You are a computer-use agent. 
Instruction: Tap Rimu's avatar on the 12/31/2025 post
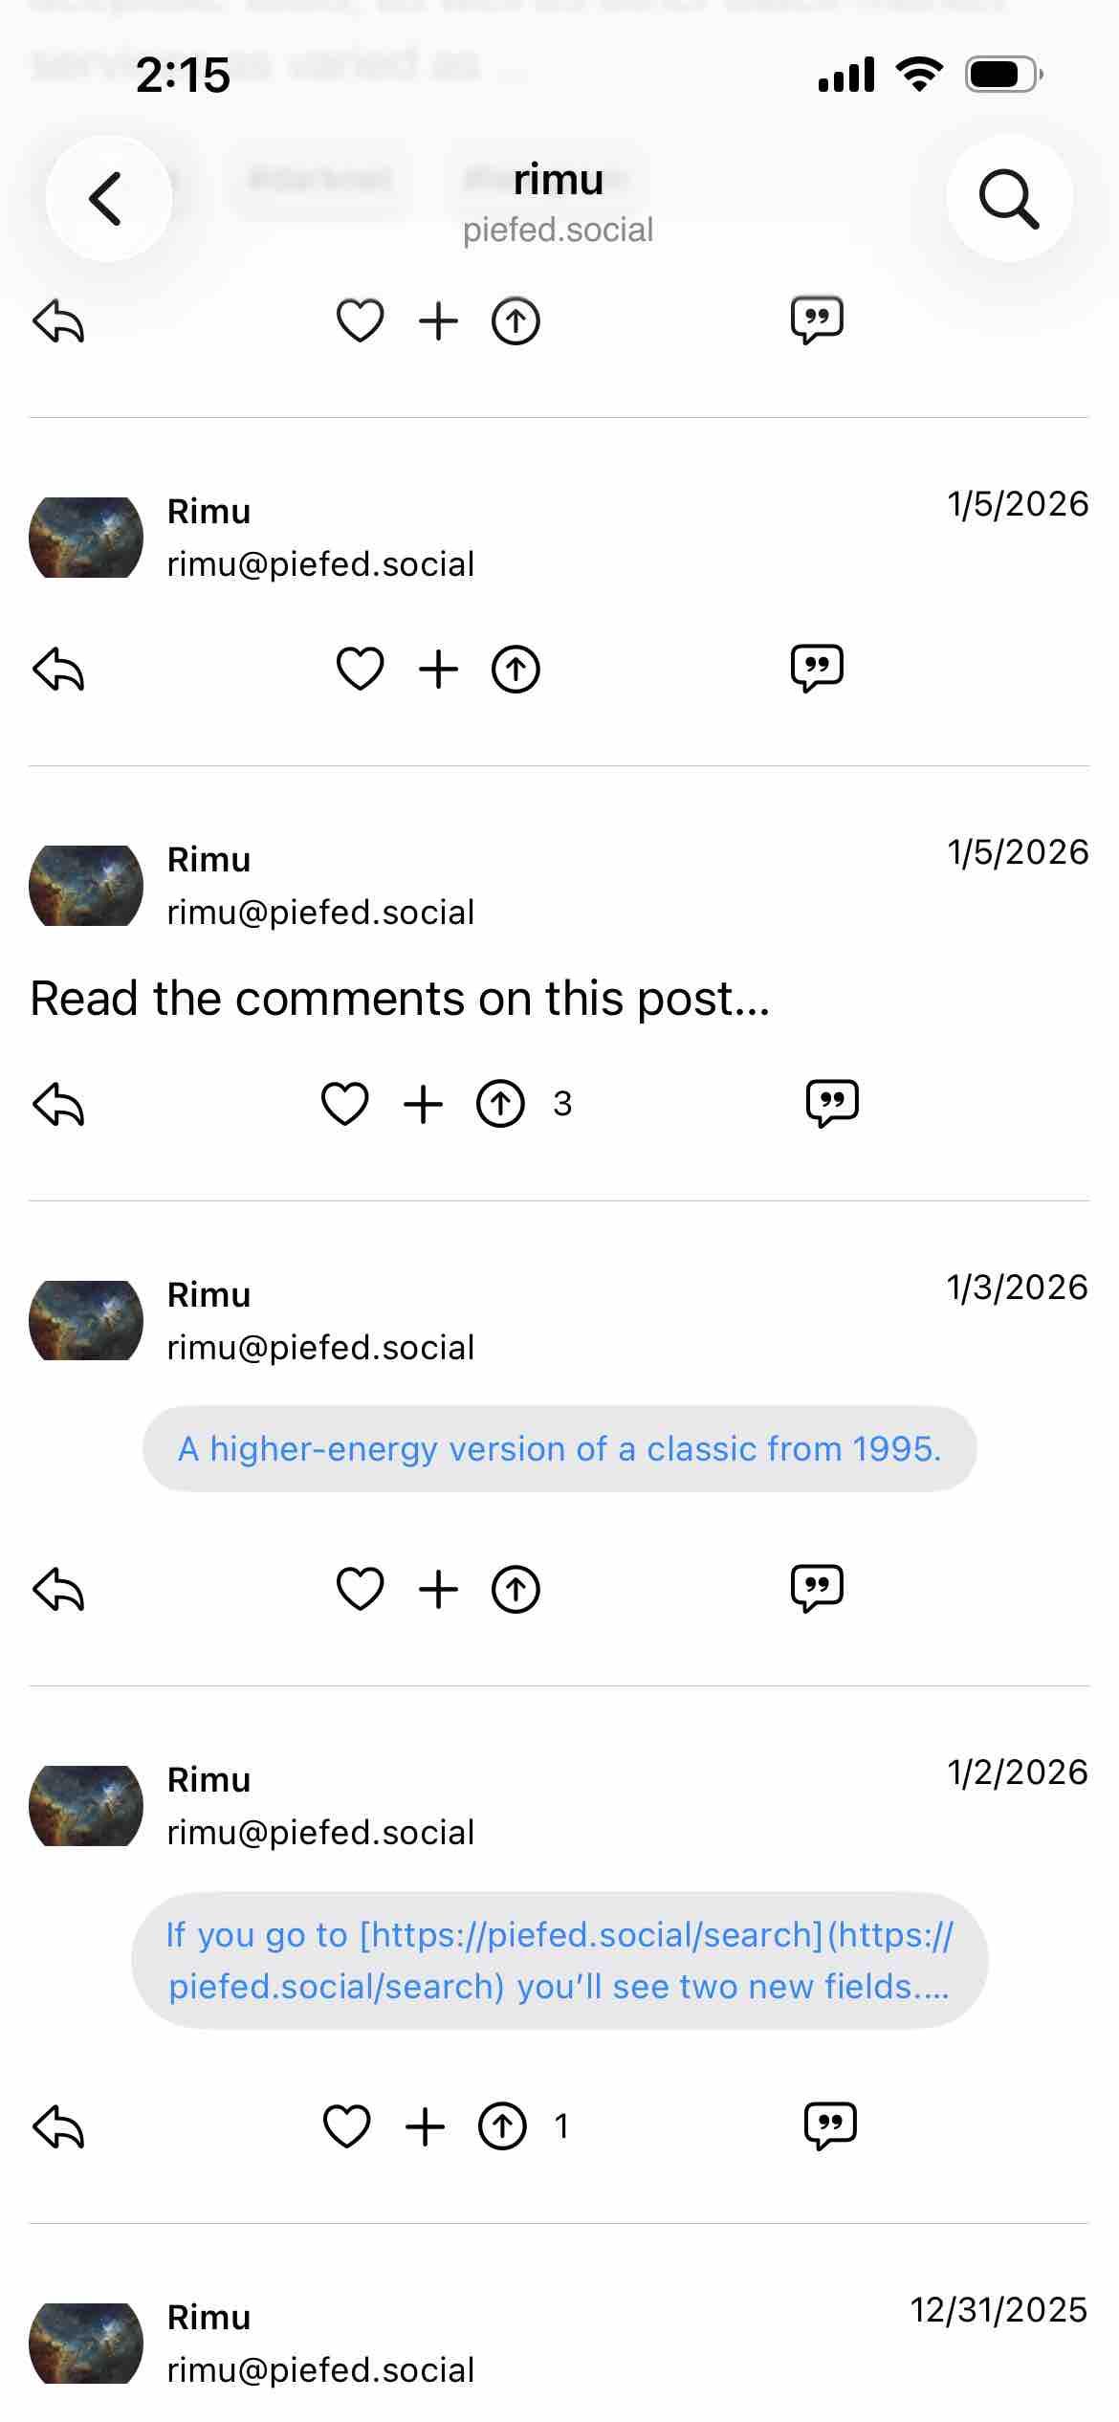click(x=86, y=2343)
